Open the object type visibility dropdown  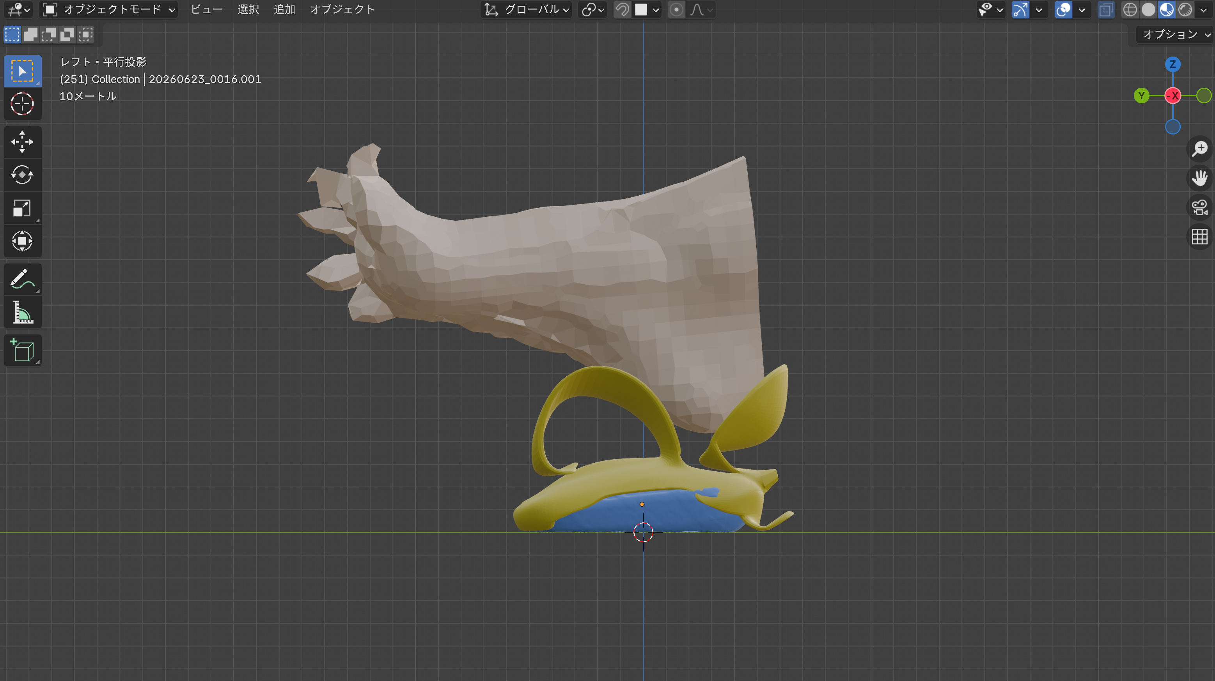990,9
